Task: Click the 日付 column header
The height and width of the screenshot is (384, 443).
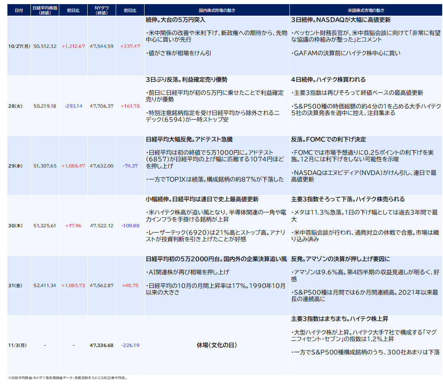Action: (x=19, y=10)
